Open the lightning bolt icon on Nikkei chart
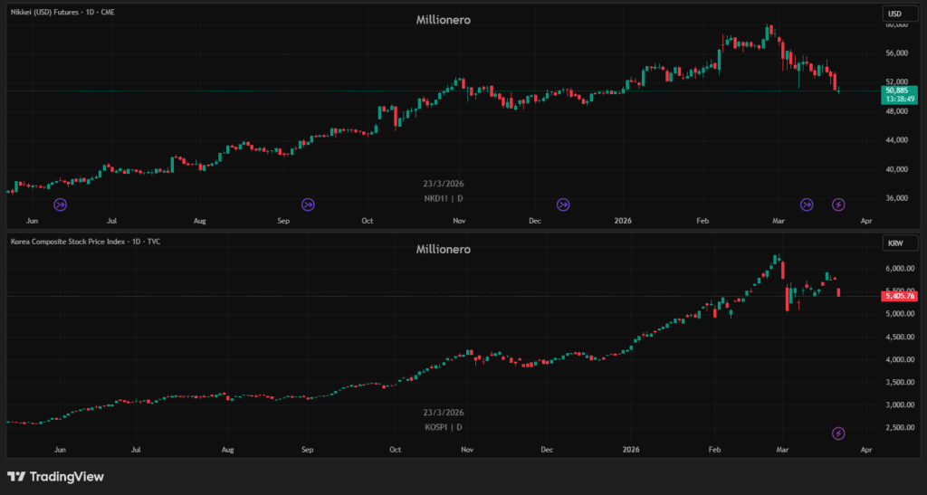The height and width of the screenshot is (495, 927). pos(839,205)
